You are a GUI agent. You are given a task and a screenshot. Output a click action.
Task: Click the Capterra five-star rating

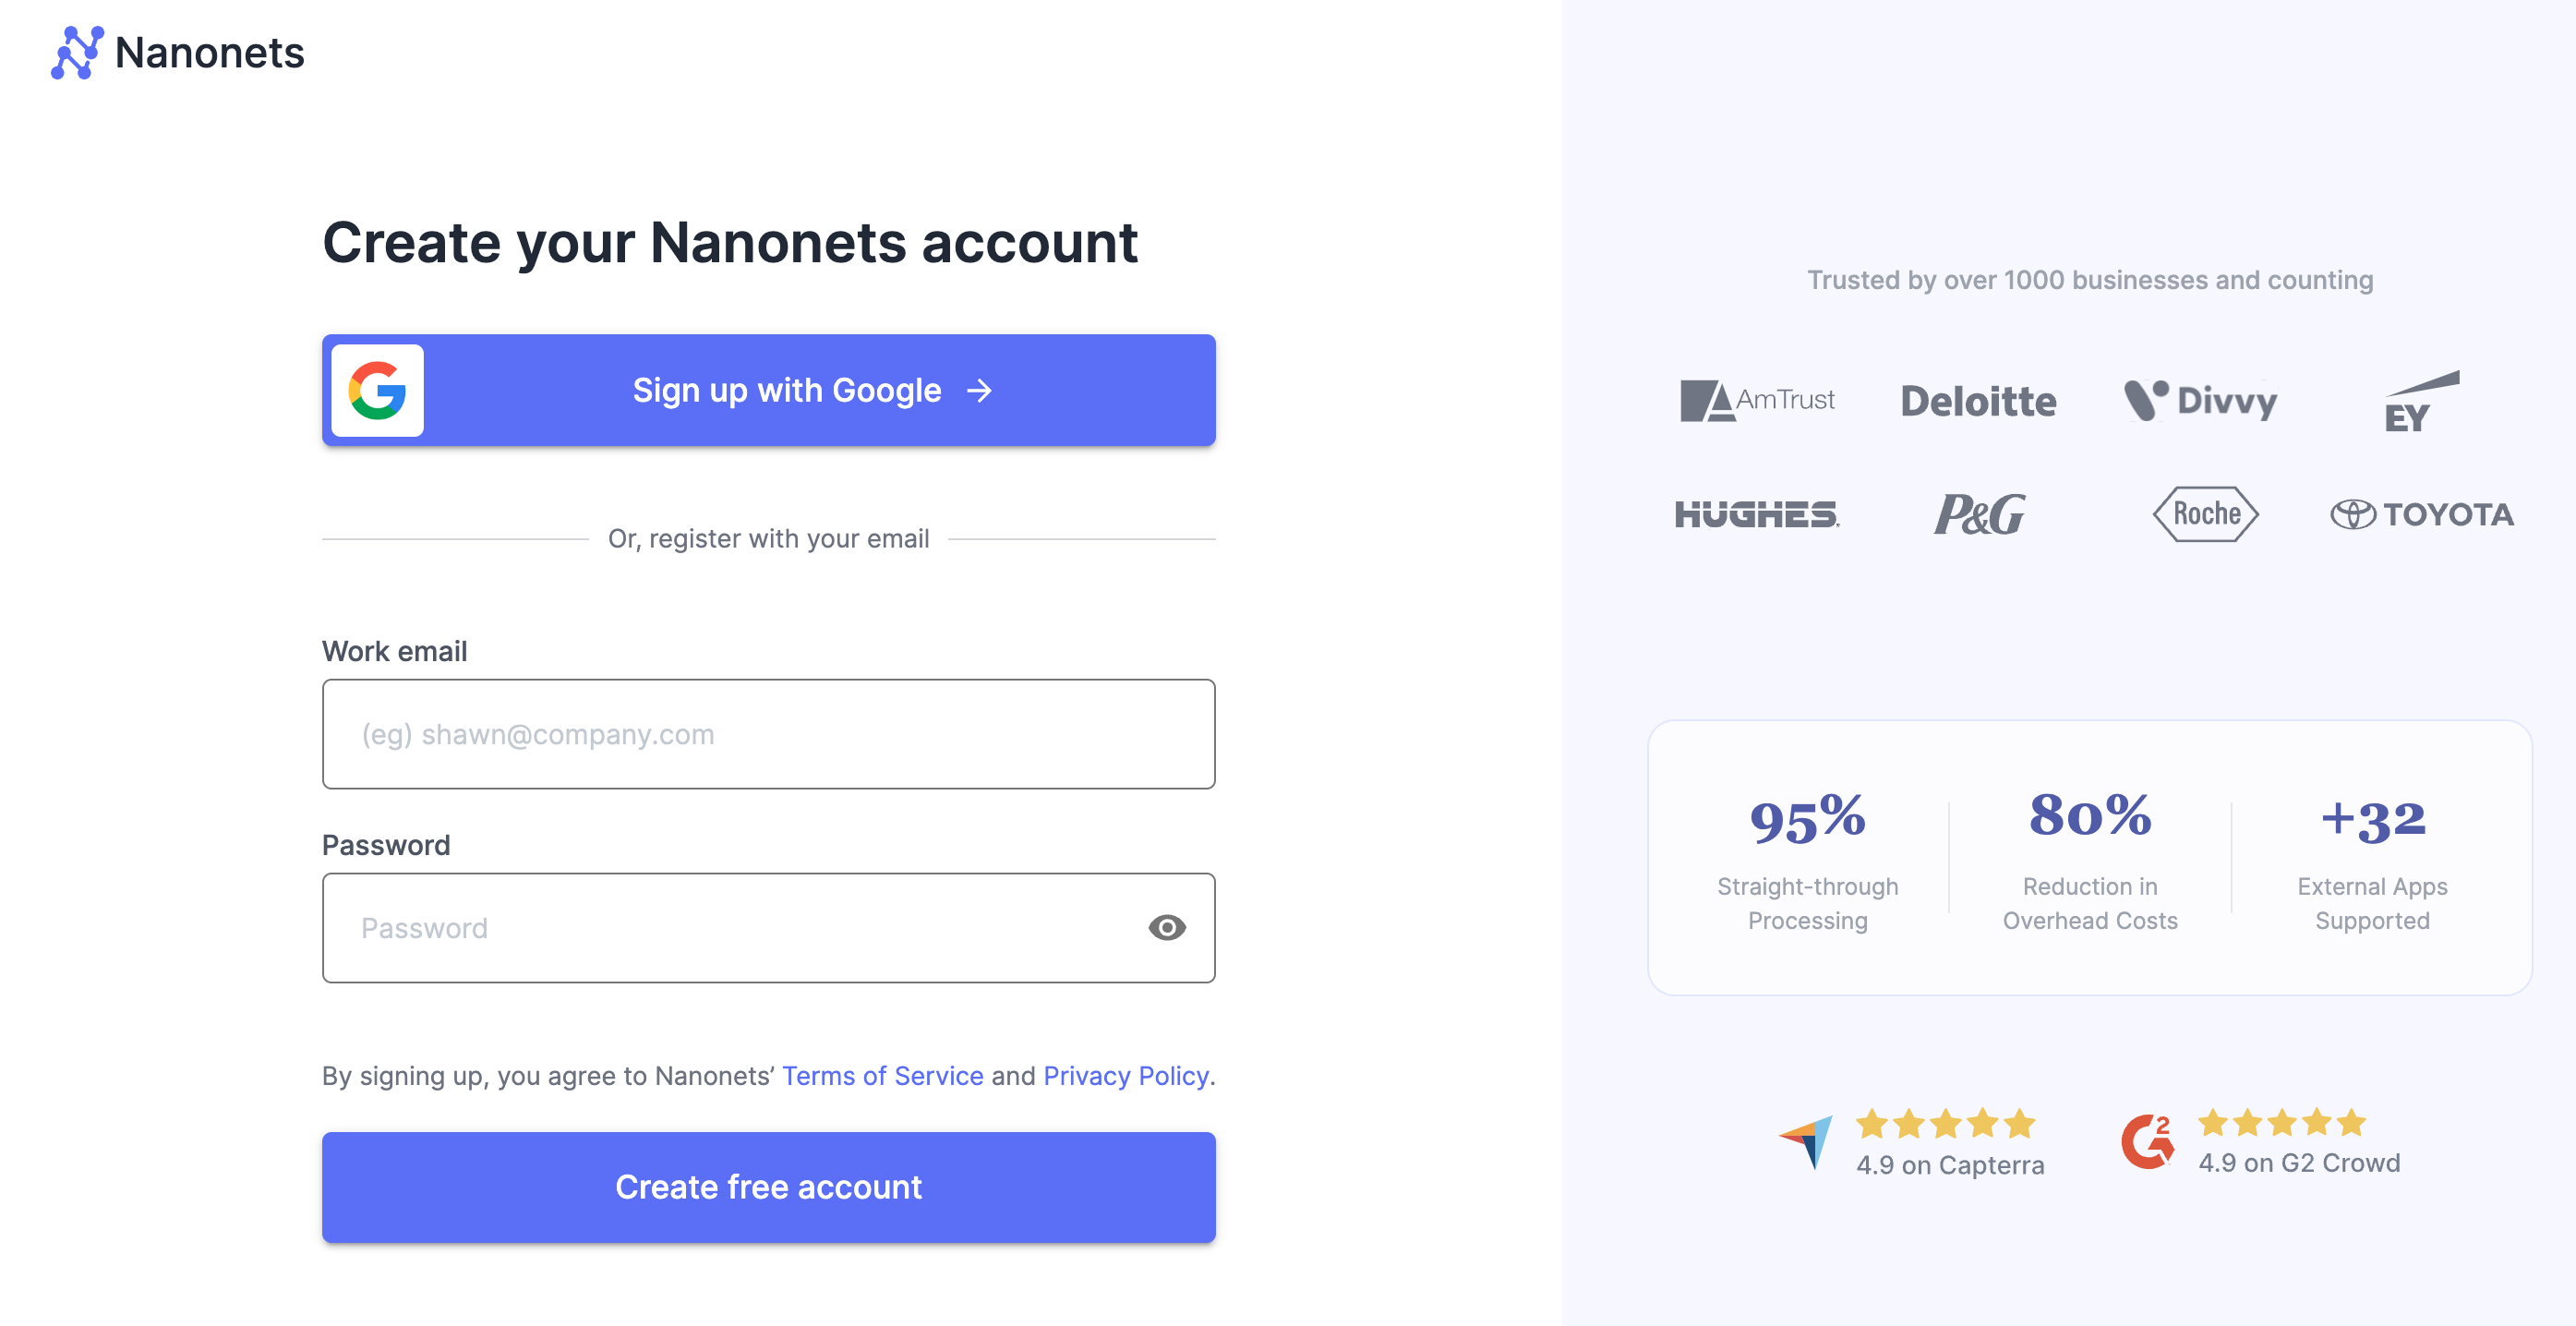pyautogui.click(x=1945, y=1124)
